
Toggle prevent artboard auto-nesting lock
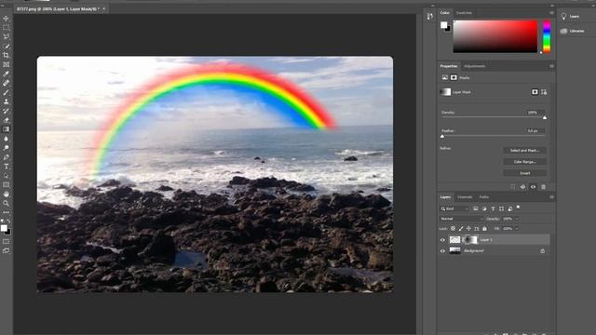[477, 229]
